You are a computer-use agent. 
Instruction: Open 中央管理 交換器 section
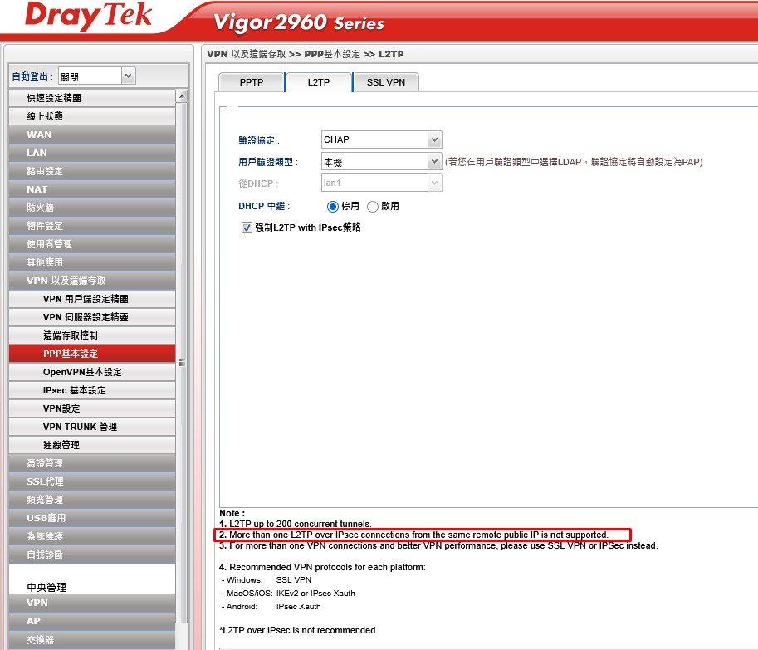point(92,640)
